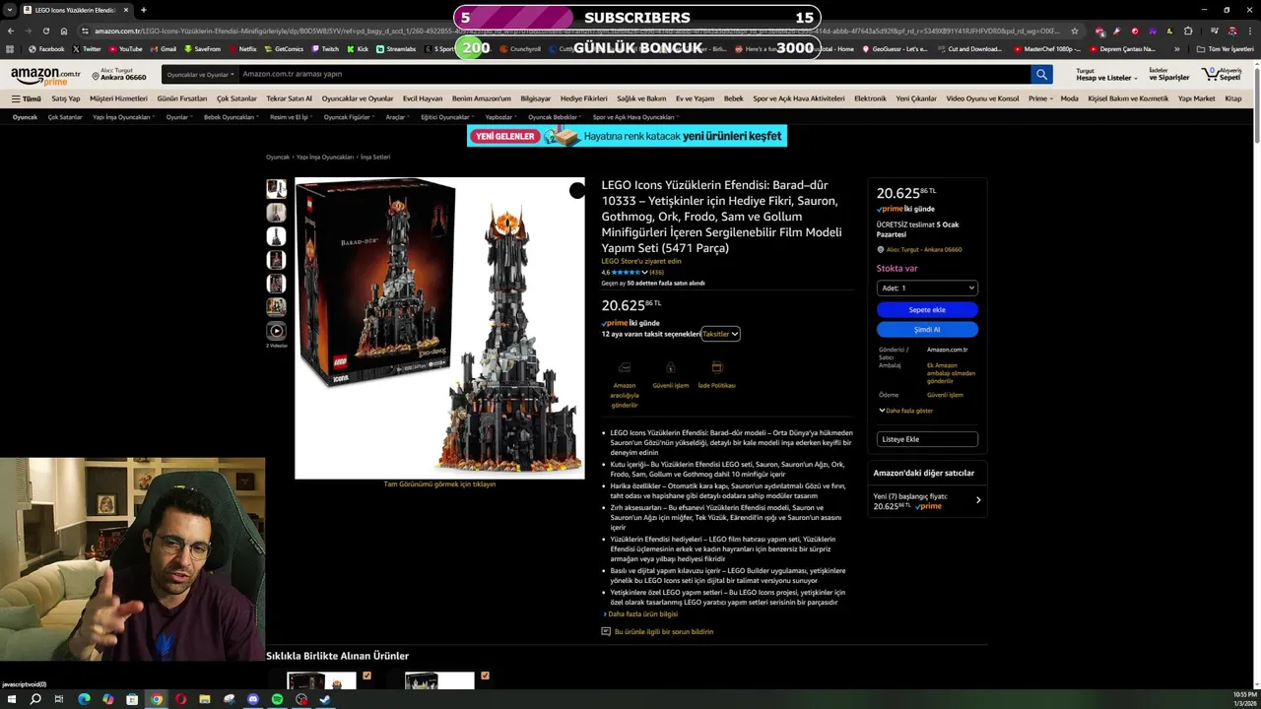Expand other sellers Yeni (7) arrow
This screenshot has width=1261, height=709.
point(978,500)
